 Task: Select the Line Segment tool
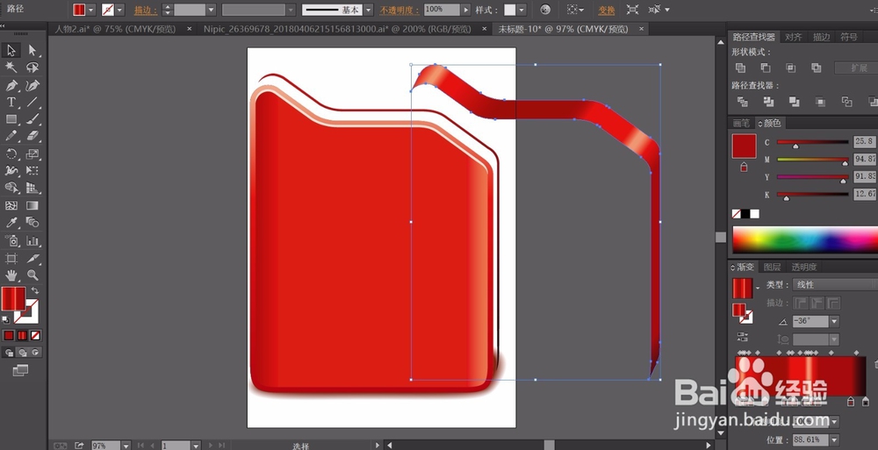tap(32, 103)
